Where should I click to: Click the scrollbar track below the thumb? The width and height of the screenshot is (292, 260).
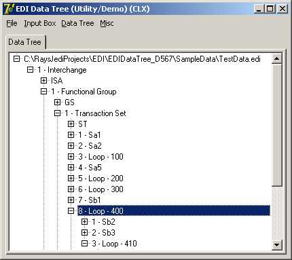(276, 213)
